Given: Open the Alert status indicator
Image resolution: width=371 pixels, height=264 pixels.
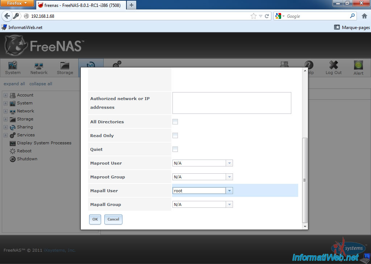Looking at the screenshot, I should (358, 68).
